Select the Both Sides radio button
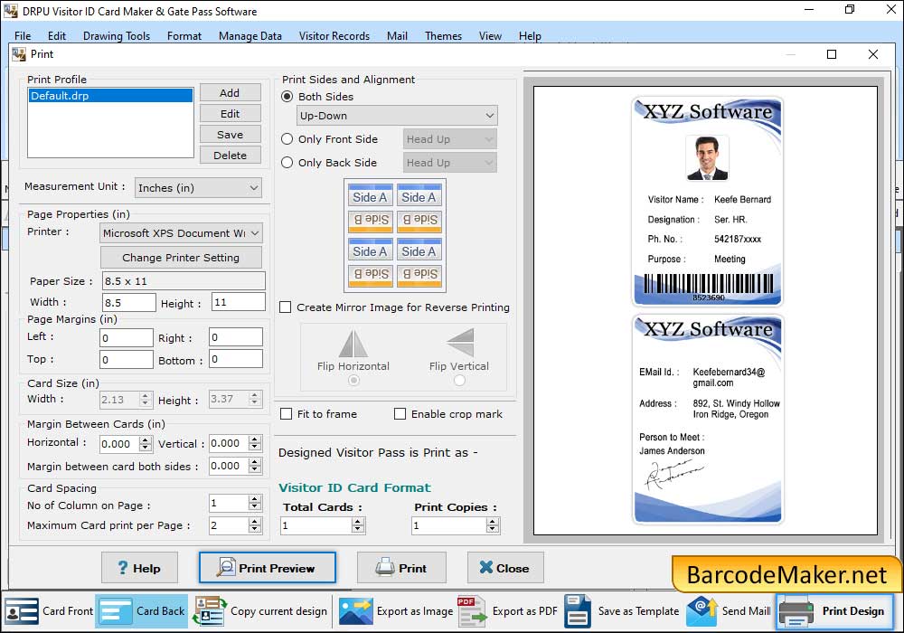The width and height of the screenshot is (904, 633). click(287, 96)
